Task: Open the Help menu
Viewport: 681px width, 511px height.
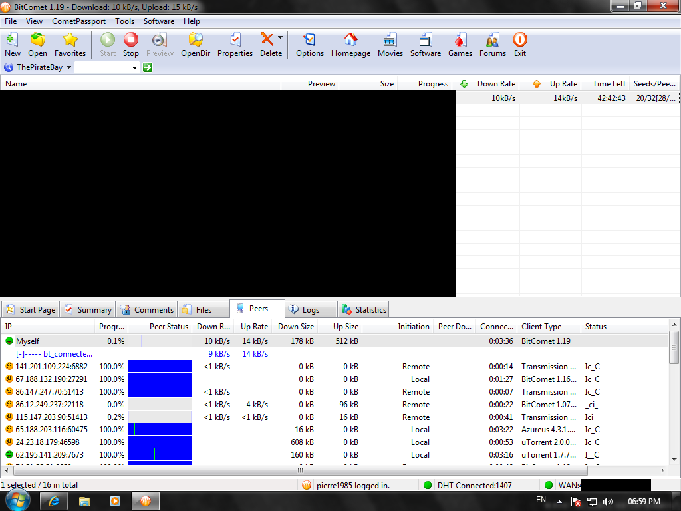Action: tap(192, 21)
